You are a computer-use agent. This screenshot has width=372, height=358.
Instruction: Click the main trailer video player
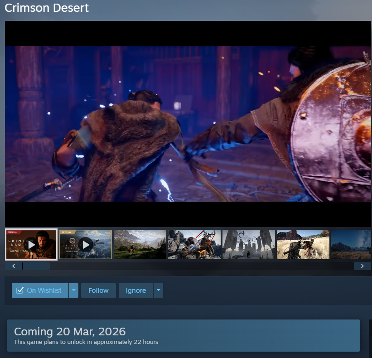[x=188, y=124]
